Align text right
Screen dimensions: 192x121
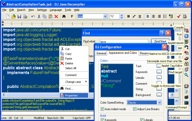coord(159,16)
